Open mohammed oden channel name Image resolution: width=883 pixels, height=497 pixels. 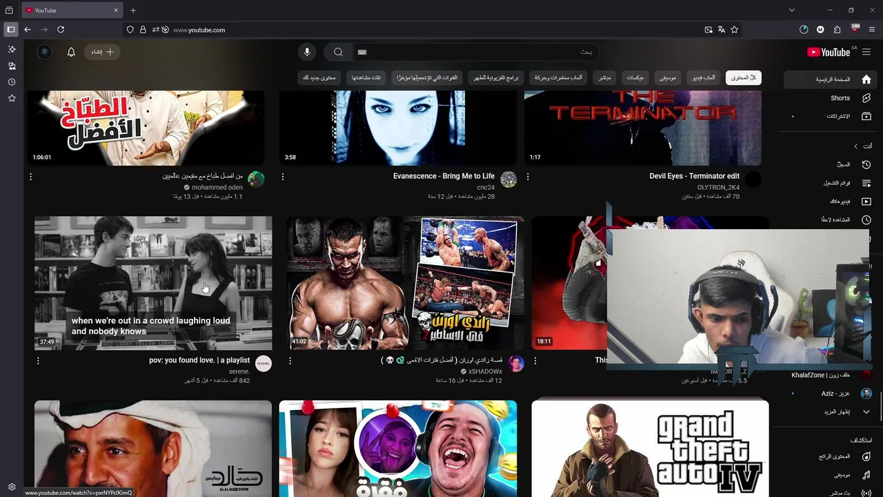coord(217,188)
